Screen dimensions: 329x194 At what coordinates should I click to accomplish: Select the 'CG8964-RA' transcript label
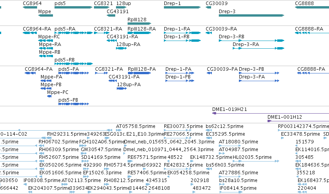(37, 29)
